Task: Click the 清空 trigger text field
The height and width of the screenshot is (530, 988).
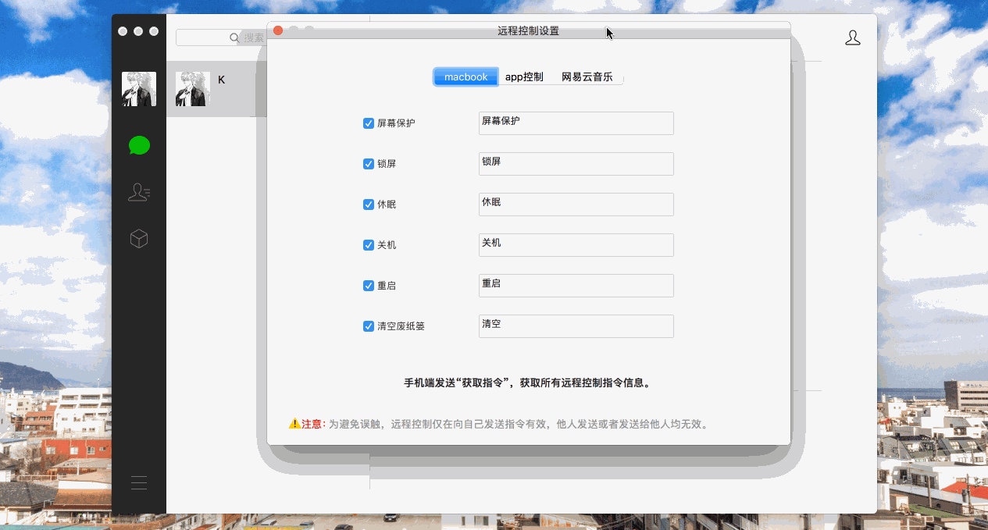Action: point(576,326)
